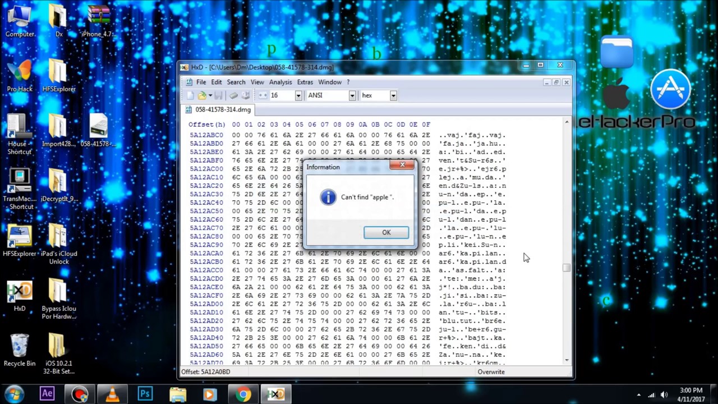
Task: Click the scroll down arrow in HxD
Action: pos(567,360)
